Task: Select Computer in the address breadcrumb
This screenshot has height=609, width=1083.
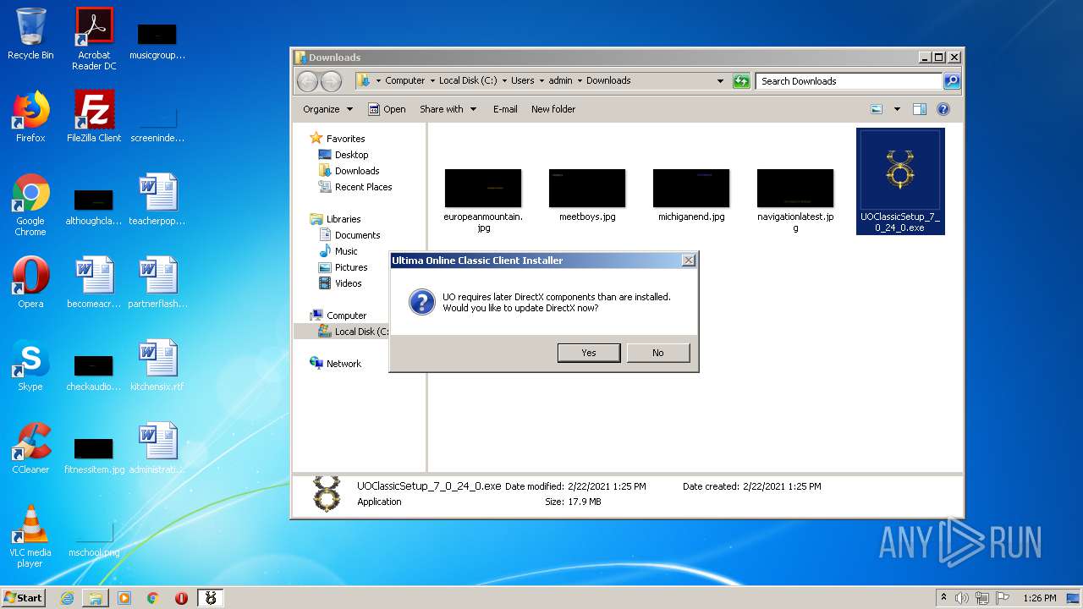Action: [x=404, y=81]
